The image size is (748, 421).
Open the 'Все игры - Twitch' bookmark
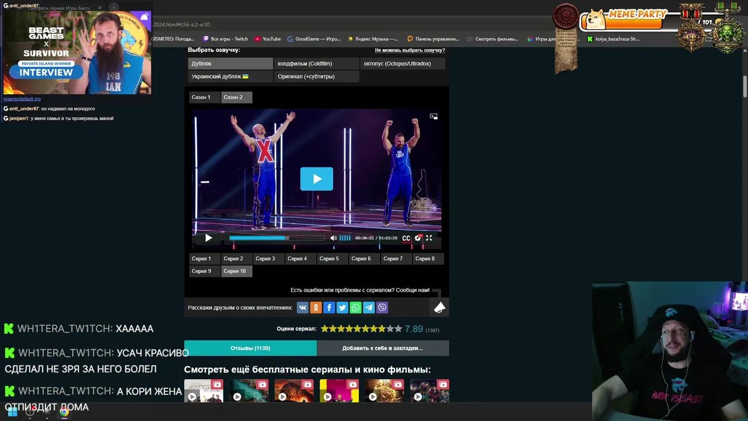[226, 39]
